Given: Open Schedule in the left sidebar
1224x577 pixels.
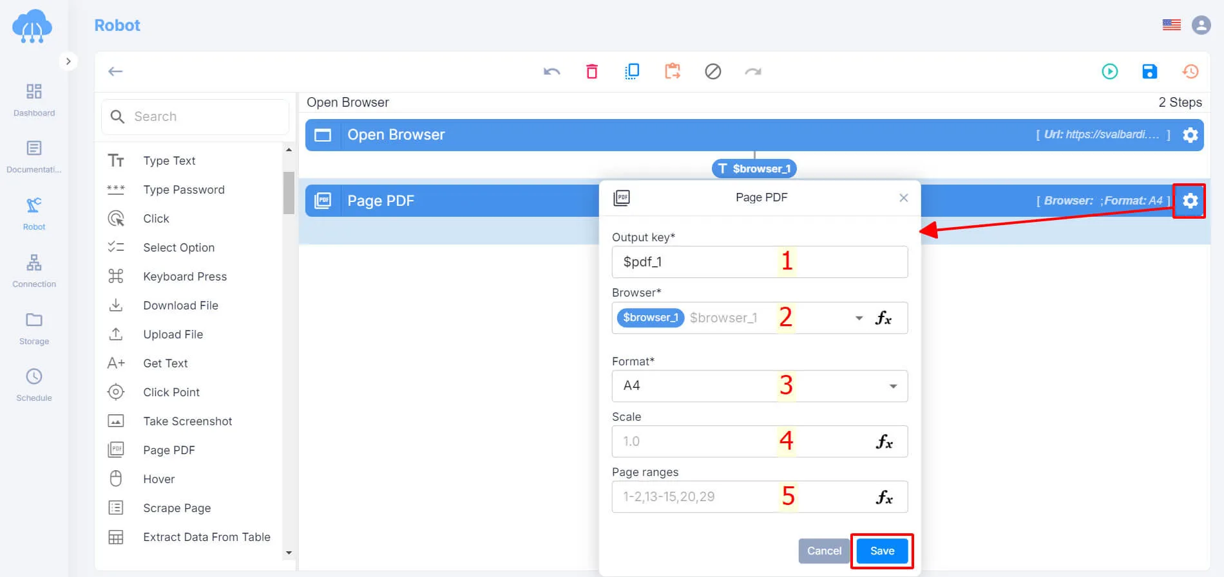Looking at the screenshot, I should click(x=34, y=385).
